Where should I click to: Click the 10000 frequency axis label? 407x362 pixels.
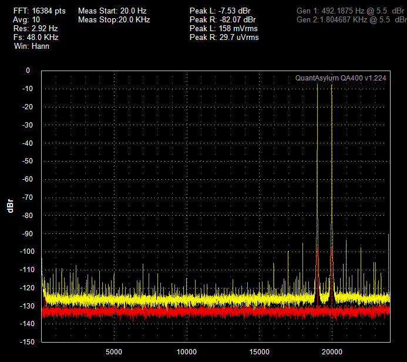tap(187, 352)
